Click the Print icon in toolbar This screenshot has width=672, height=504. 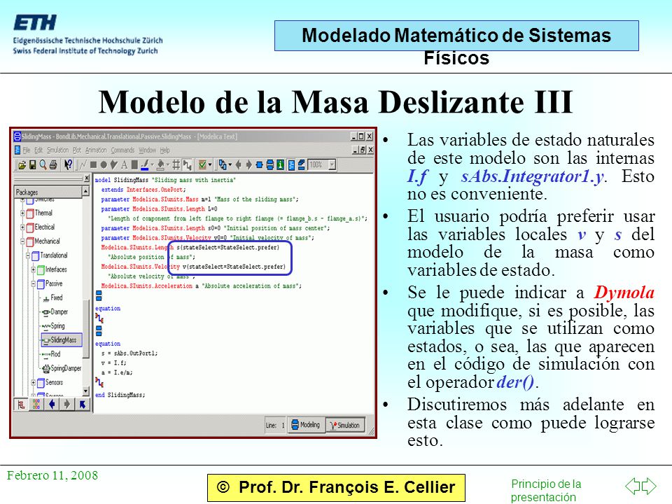click(x=53, y=164)
